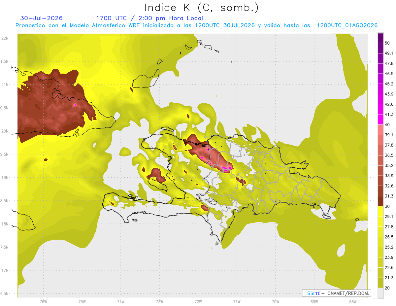Click the longitude label '71W'
This screenshot has width=396, height=306.
pos(237,301)
